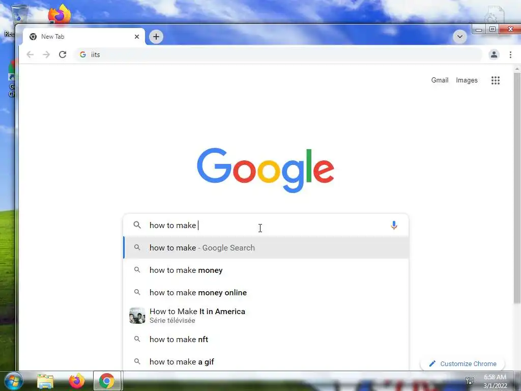The height and width of the screenshot is (391, 521).
Task: Click the Google logo
Action: 266,170
